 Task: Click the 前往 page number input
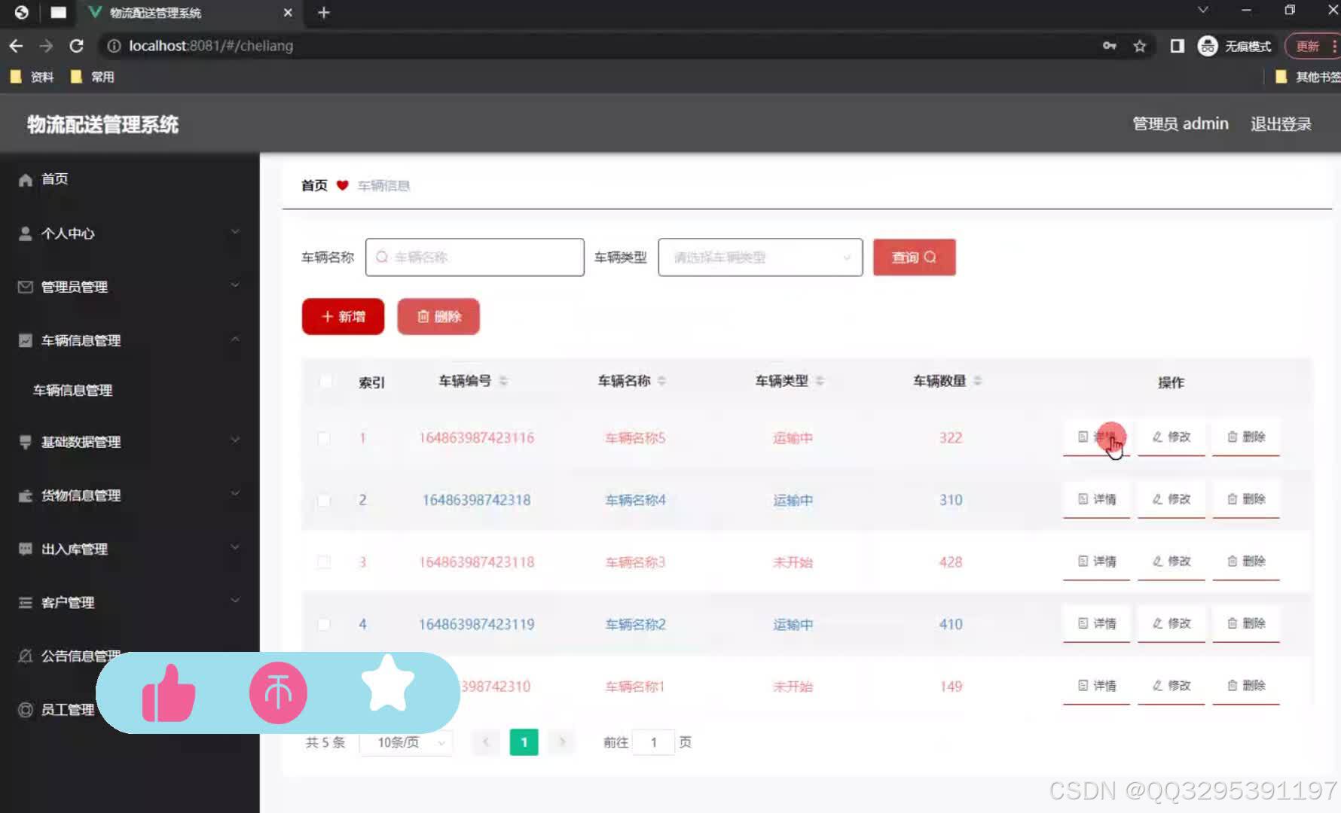point(653,742)
